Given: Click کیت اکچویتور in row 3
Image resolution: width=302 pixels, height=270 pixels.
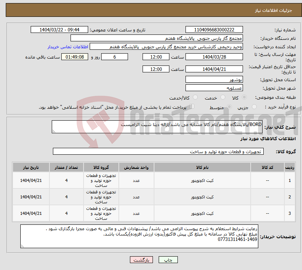Looking at the screenshot, I should click(202, 213).
